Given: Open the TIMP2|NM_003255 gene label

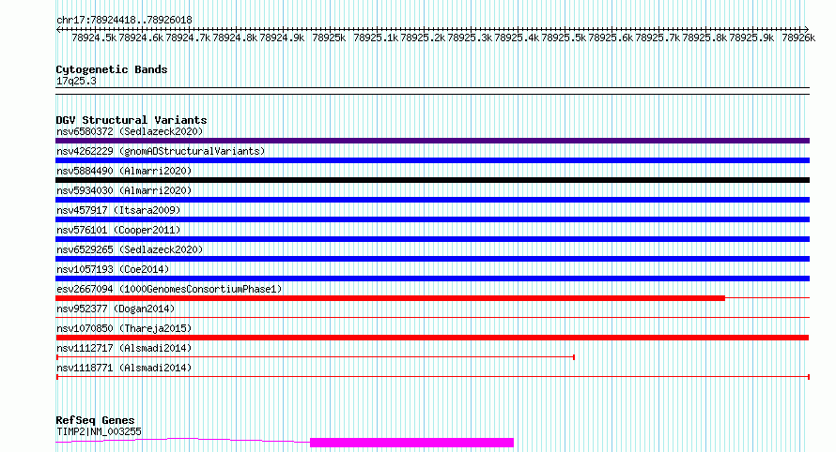Looking at the screenshot, I should [x=99, y=431].
